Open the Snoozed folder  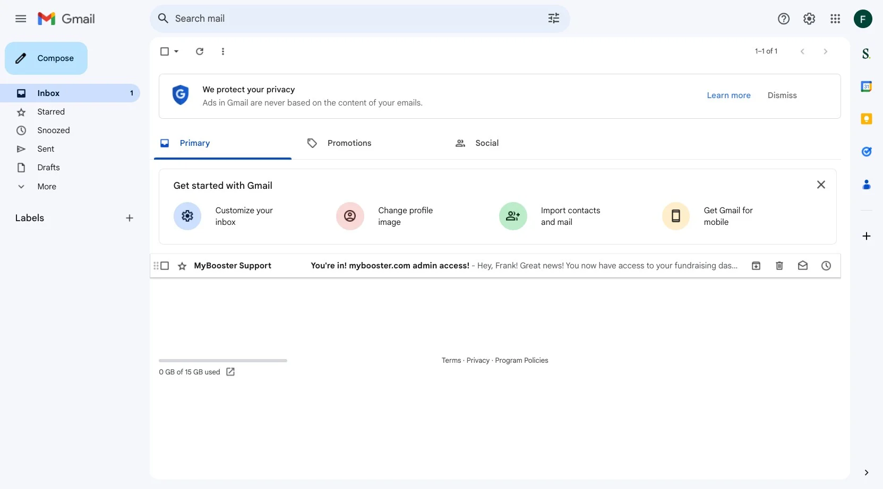(70, 130)
